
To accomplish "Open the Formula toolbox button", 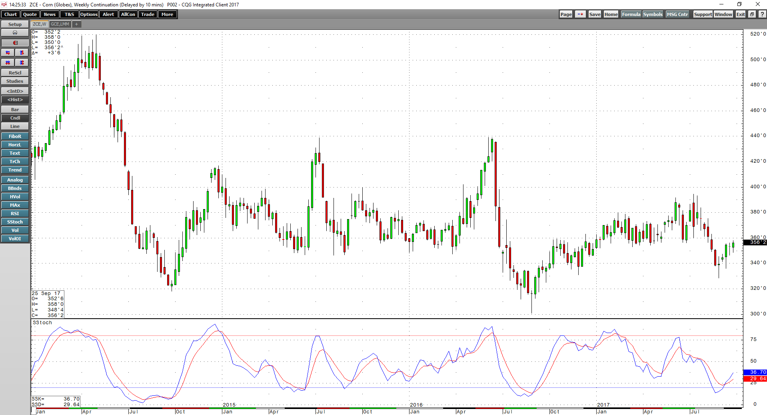I will click(x=631, y=14).
